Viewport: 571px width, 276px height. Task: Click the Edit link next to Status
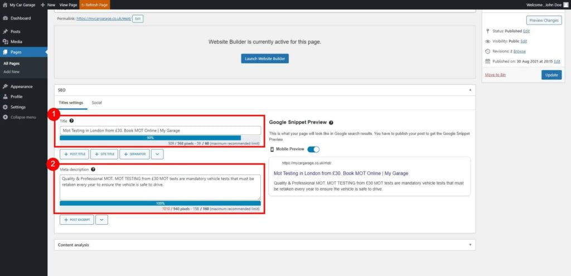(x=526, y=31)
